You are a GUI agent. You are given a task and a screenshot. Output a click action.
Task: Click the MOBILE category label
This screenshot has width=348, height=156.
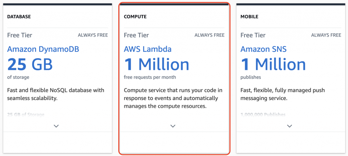(249, 17)
